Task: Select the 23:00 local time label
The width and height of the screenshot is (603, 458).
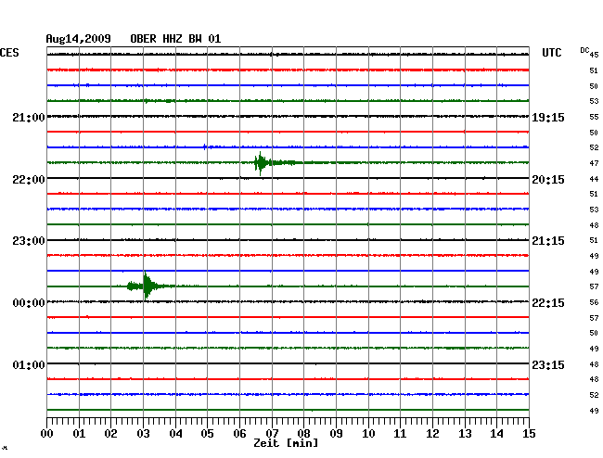Action: [29, 241]
